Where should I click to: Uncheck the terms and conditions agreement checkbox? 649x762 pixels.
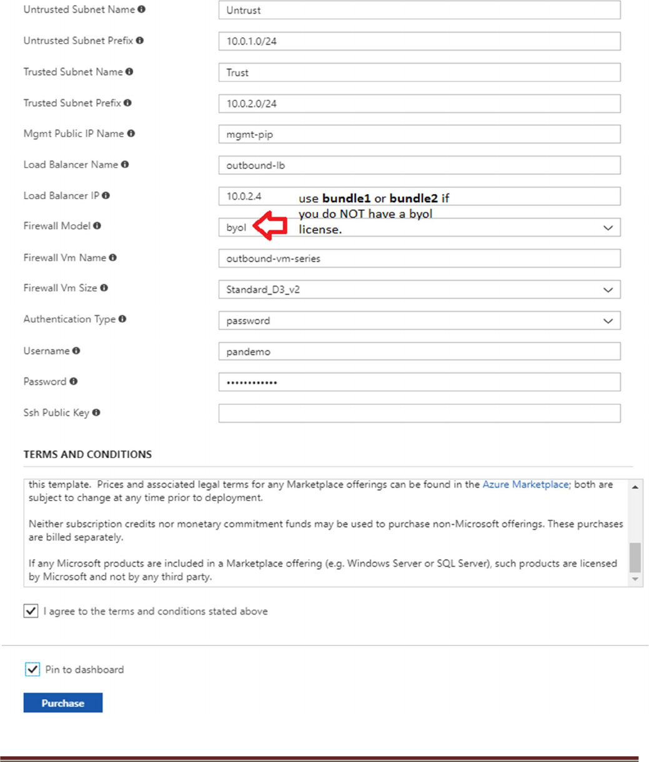[31, 611]
